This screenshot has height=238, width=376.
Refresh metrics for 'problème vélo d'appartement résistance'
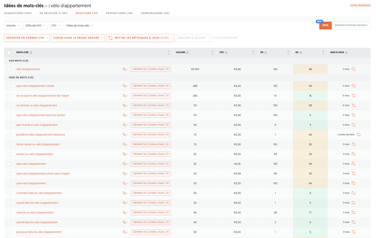(358, 135)
